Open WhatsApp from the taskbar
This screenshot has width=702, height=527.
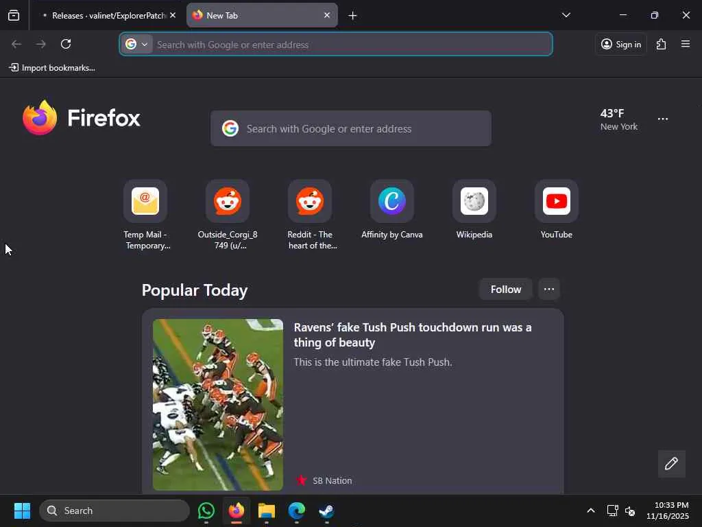pyautogui.click(x=206, y=511)
